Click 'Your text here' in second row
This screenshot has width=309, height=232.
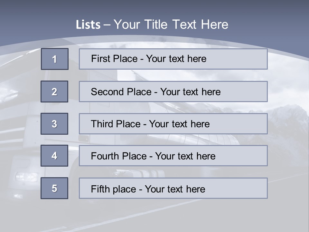[190, 92]
